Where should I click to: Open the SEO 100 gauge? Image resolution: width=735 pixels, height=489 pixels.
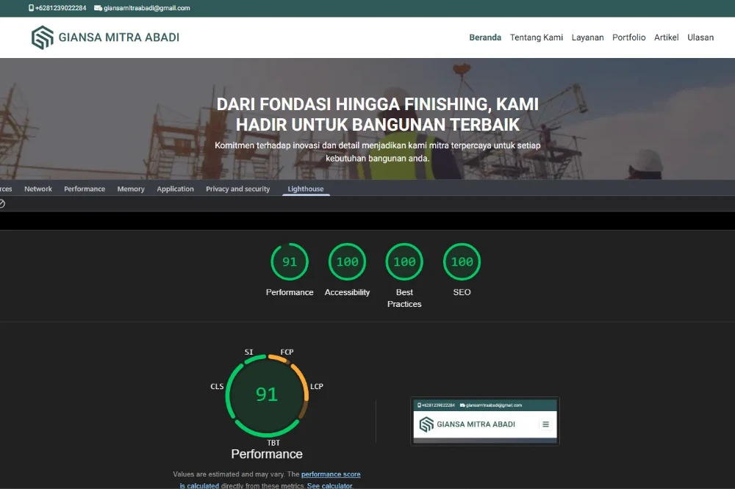pos(462,261)
